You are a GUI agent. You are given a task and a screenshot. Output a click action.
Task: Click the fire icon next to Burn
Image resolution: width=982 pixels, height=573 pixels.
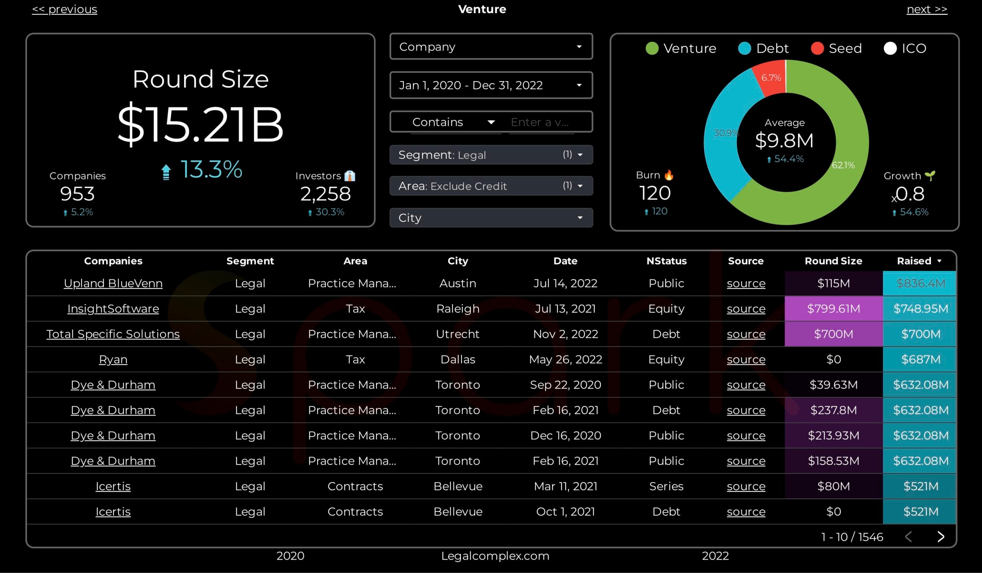point(669,175)
